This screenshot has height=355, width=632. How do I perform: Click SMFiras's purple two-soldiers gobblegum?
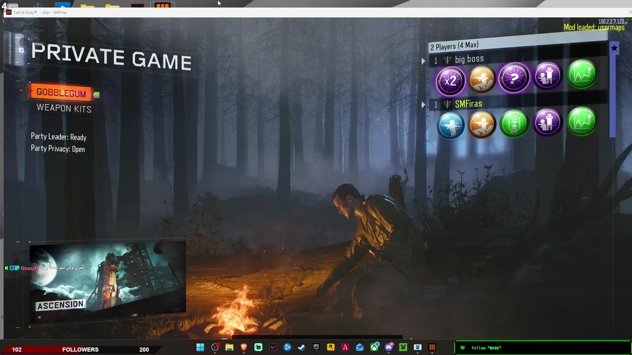pos(547,122)
